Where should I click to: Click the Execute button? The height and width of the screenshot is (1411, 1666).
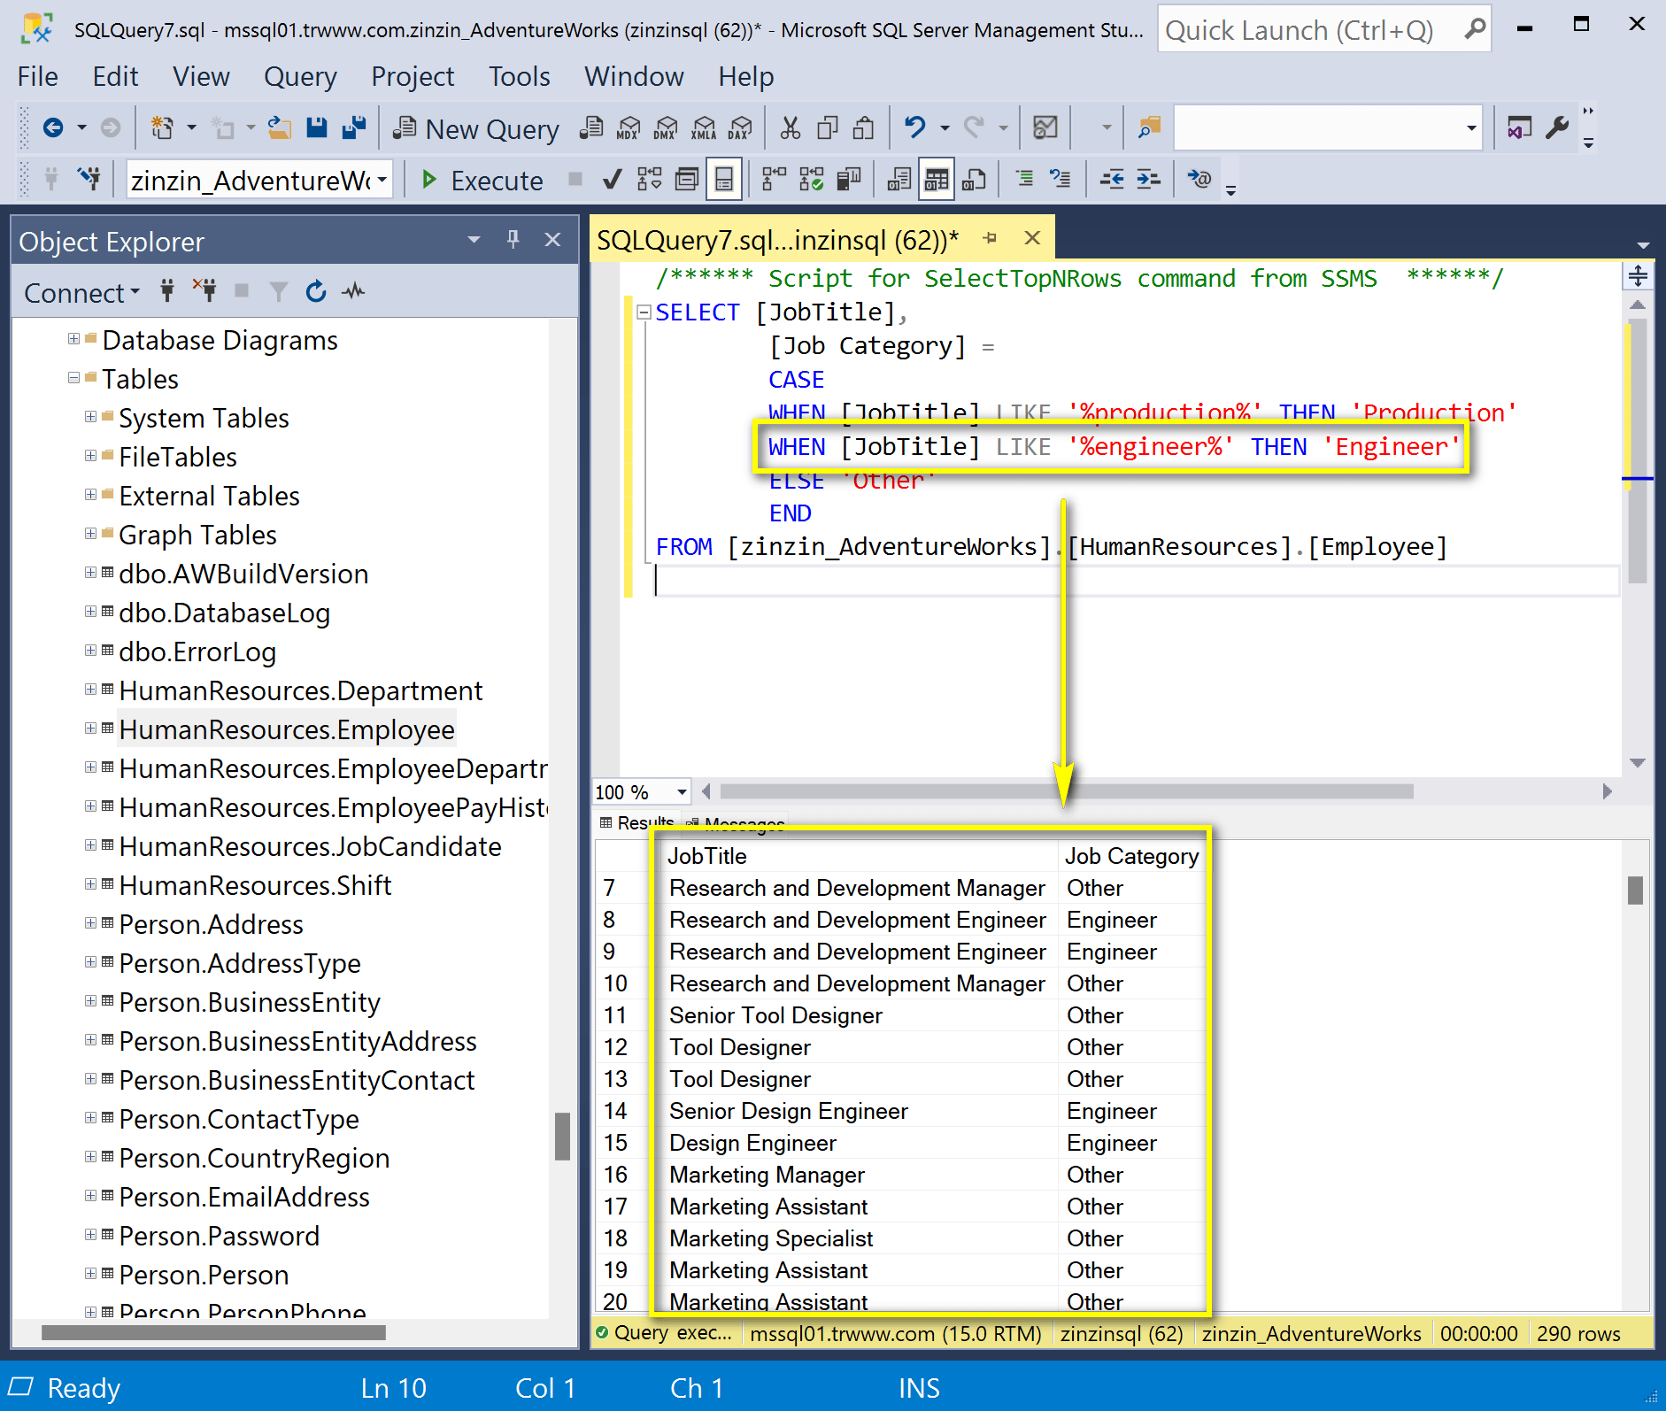[x=482, y=181]
